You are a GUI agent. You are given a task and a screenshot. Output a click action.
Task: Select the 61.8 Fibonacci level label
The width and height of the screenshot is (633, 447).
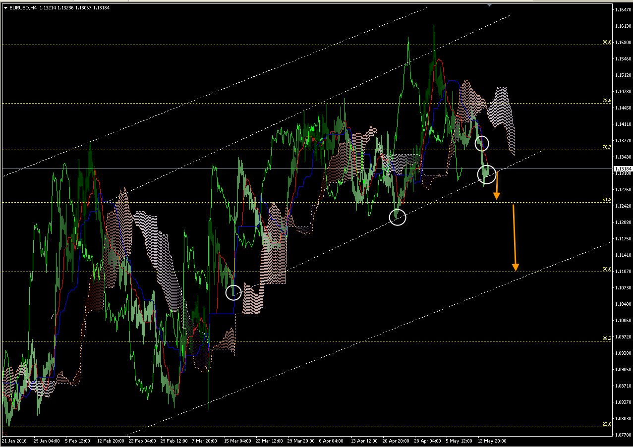[x=606, y=200]
